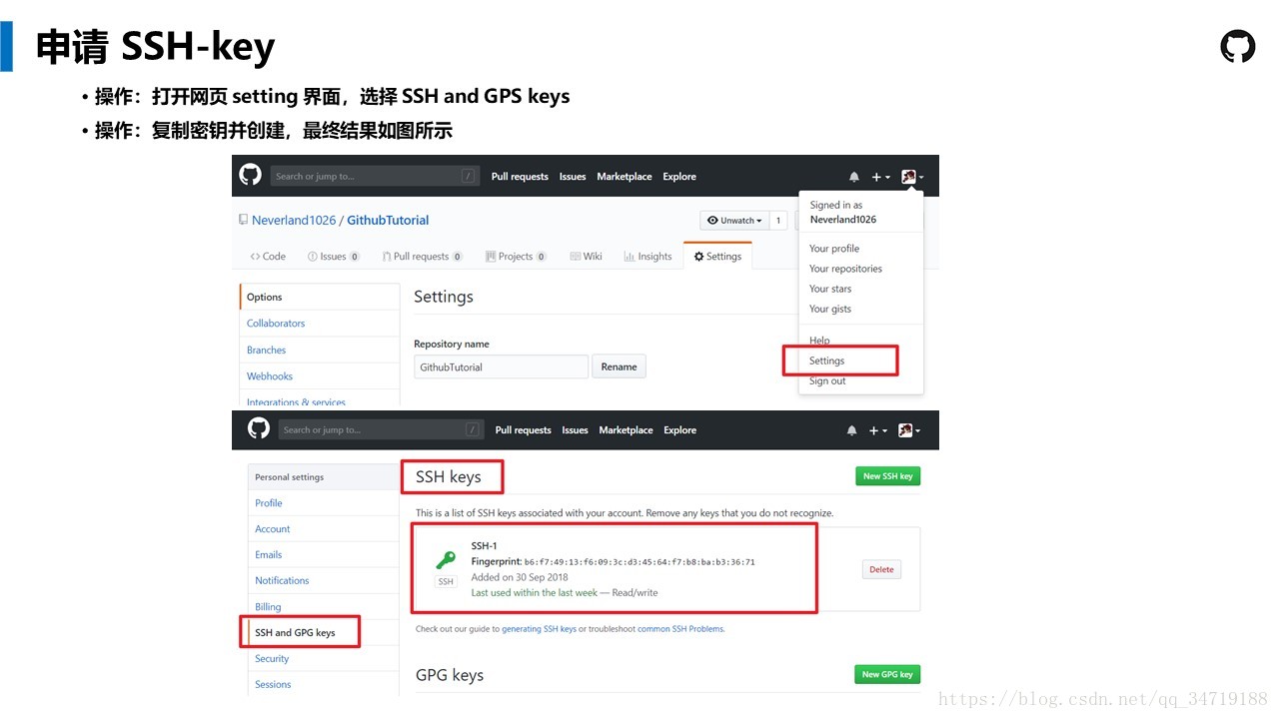Switch to the Insights repository tab
The image size is (1279, 719).
(647, 257)
